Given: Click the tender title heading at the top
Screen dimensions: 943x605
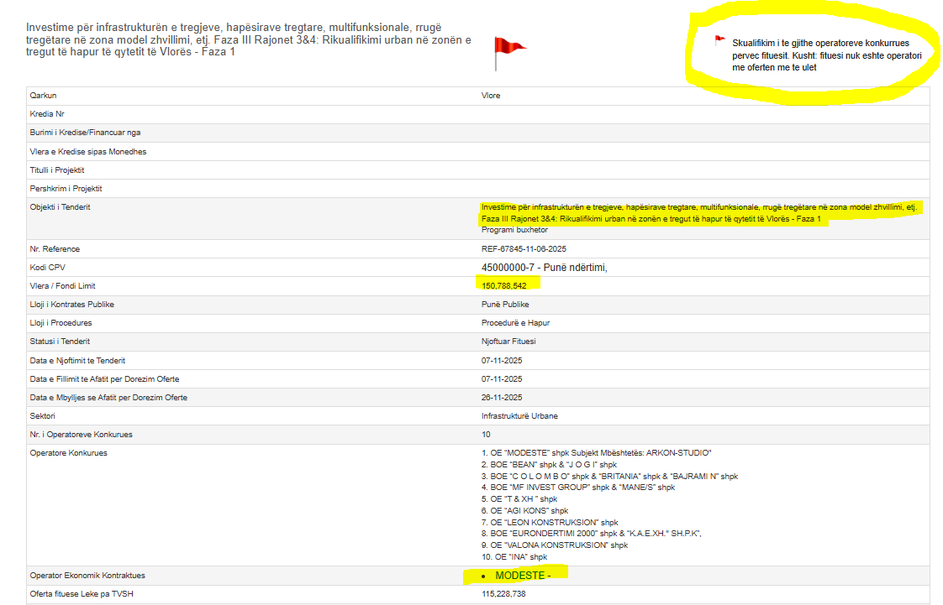Looking at the screenshot, I should tap(249, 39).
